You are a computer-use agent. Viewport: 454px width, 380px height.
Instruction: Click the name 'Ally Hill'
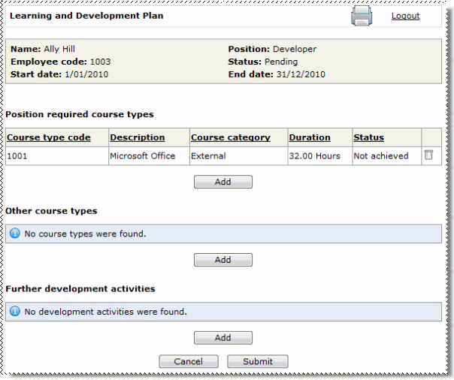point(59,49)
